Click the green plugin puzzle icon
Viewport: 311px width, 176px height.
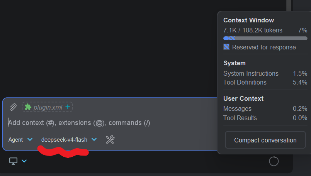28,107
